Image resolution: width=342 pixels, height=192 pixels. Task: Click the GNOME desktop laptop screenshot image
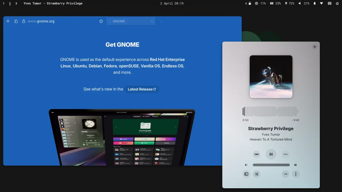122,137
